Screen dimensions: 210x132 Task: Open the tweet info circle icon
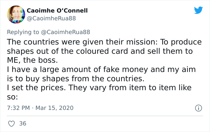pos(199,107)
